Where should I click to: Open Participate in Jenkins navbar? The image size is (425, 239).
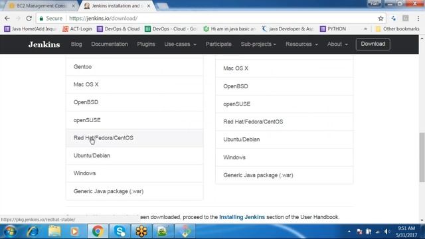click(x=218, y=44)
